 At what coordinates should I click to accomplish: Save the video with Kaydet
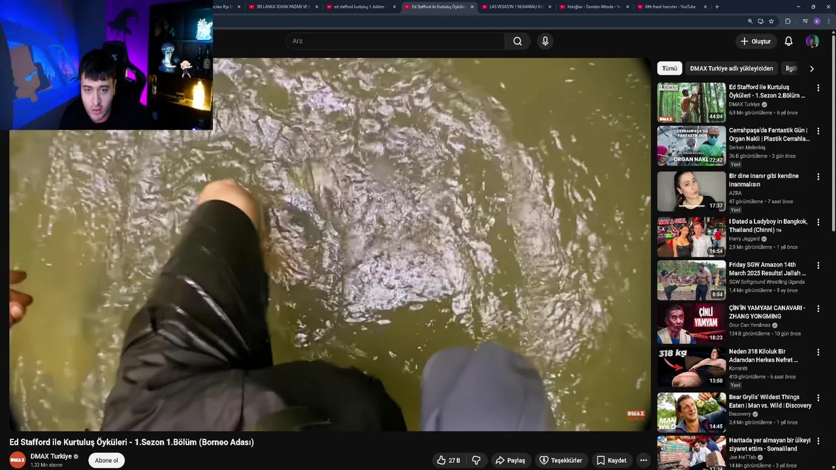click(611, 460)
